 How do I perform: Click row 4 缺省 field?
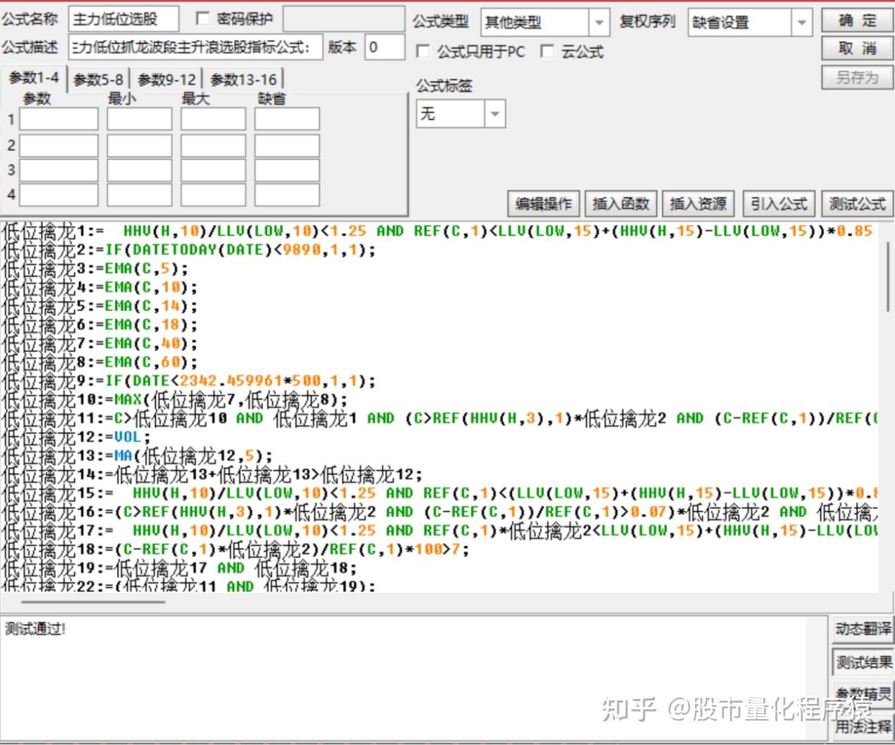287,195
